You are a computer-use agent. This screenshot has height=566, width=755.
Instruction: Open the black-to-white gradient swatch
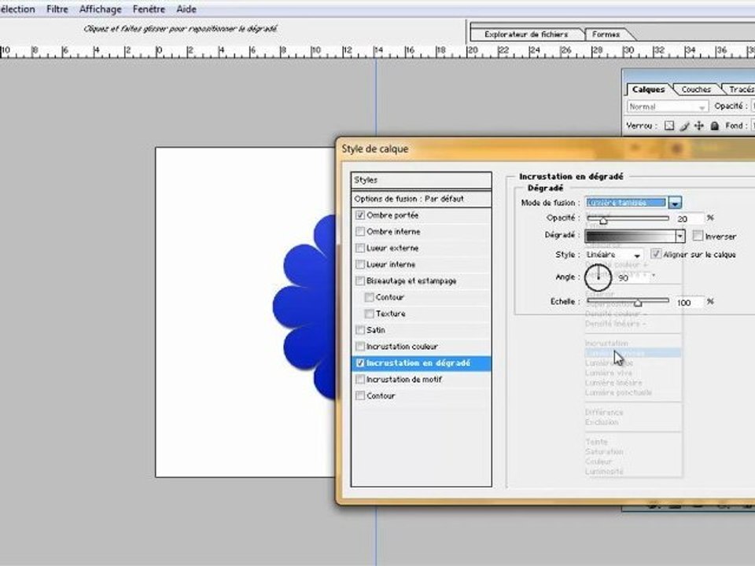630,236
